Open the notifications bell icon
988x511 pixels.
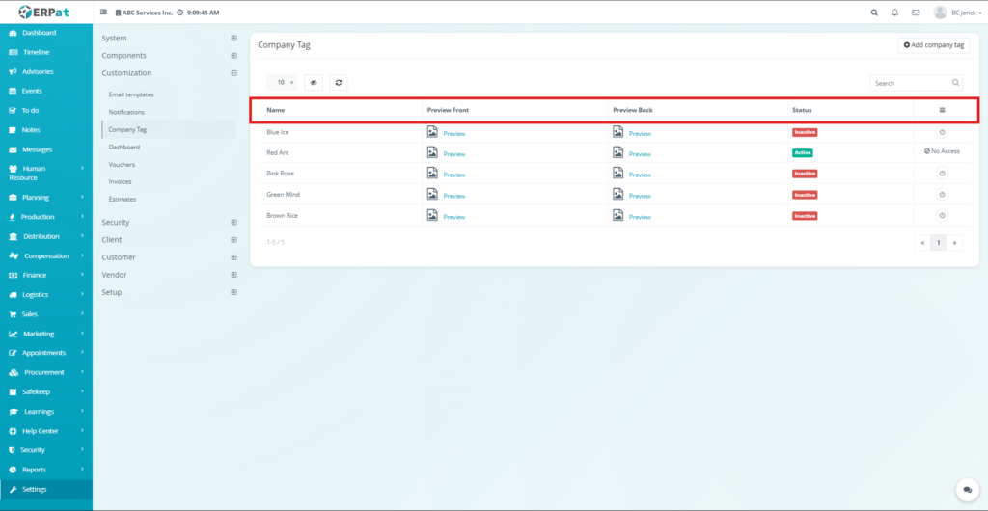pyautogui.click(x=895, y=13)
